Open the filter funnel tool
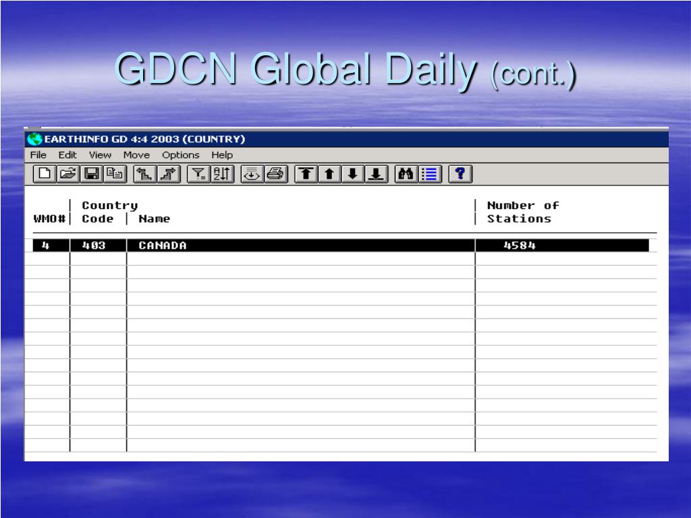 point(198,173)
